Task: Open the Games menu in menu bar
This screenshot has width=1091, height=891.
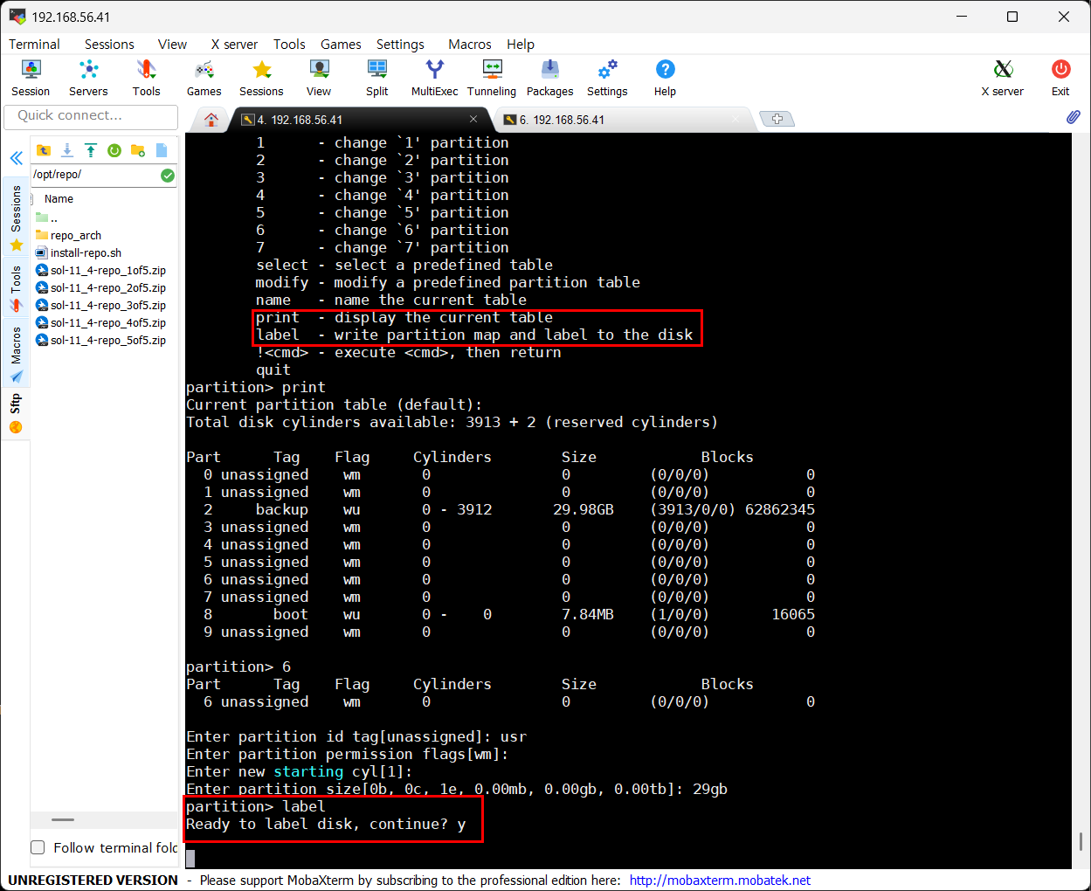Action: coord(341,45)
